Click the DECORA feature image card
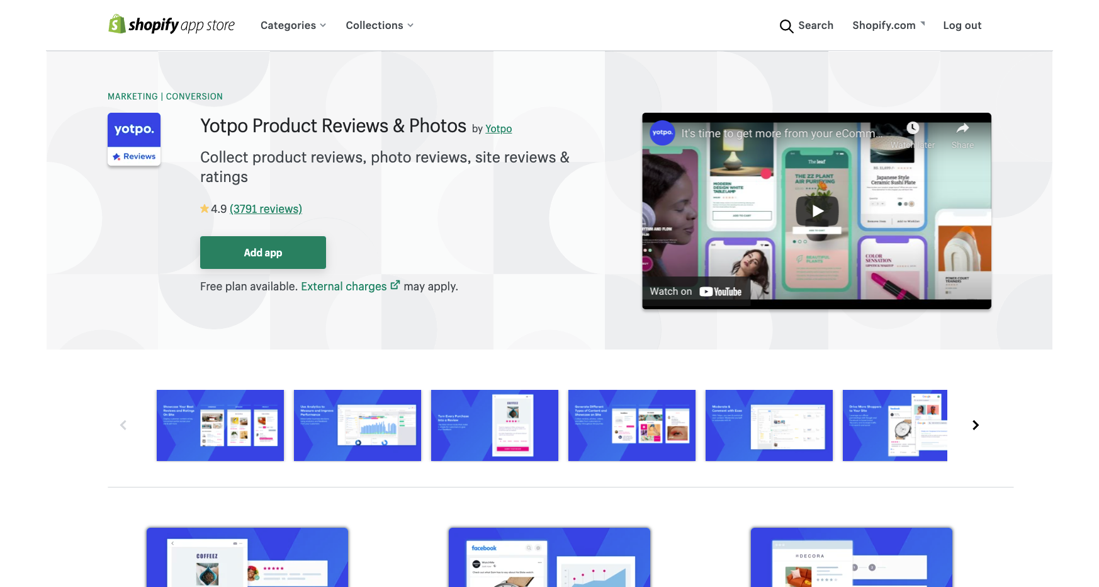The height and width of the screenshot is (587, 1099). 852,557
